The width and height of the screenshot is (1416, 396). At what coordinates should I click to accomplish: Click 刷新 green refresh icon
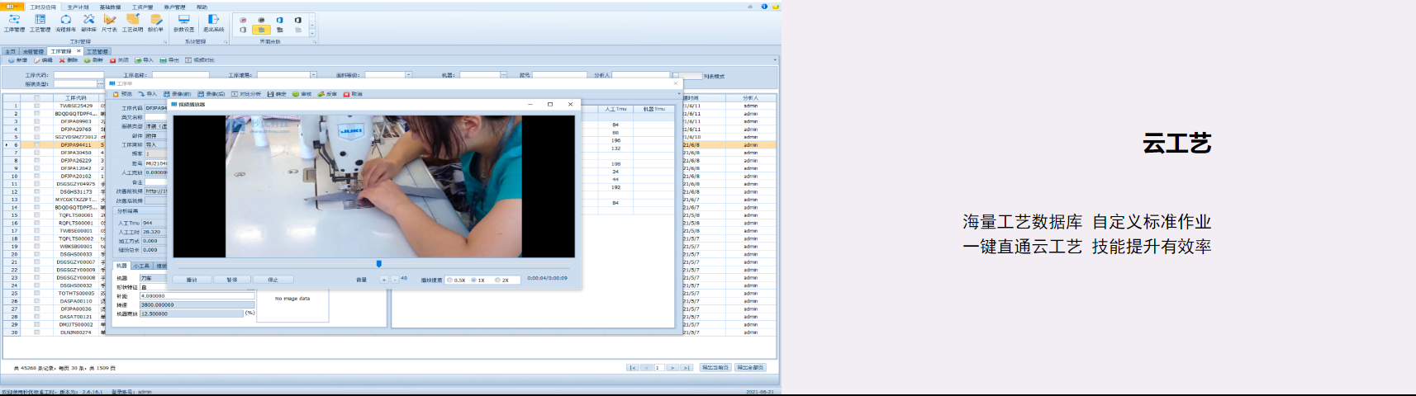[x=88, y=60]
